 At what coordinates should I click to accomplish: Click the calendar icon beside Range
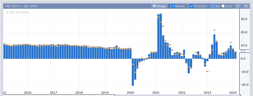[x=154, y=6]
